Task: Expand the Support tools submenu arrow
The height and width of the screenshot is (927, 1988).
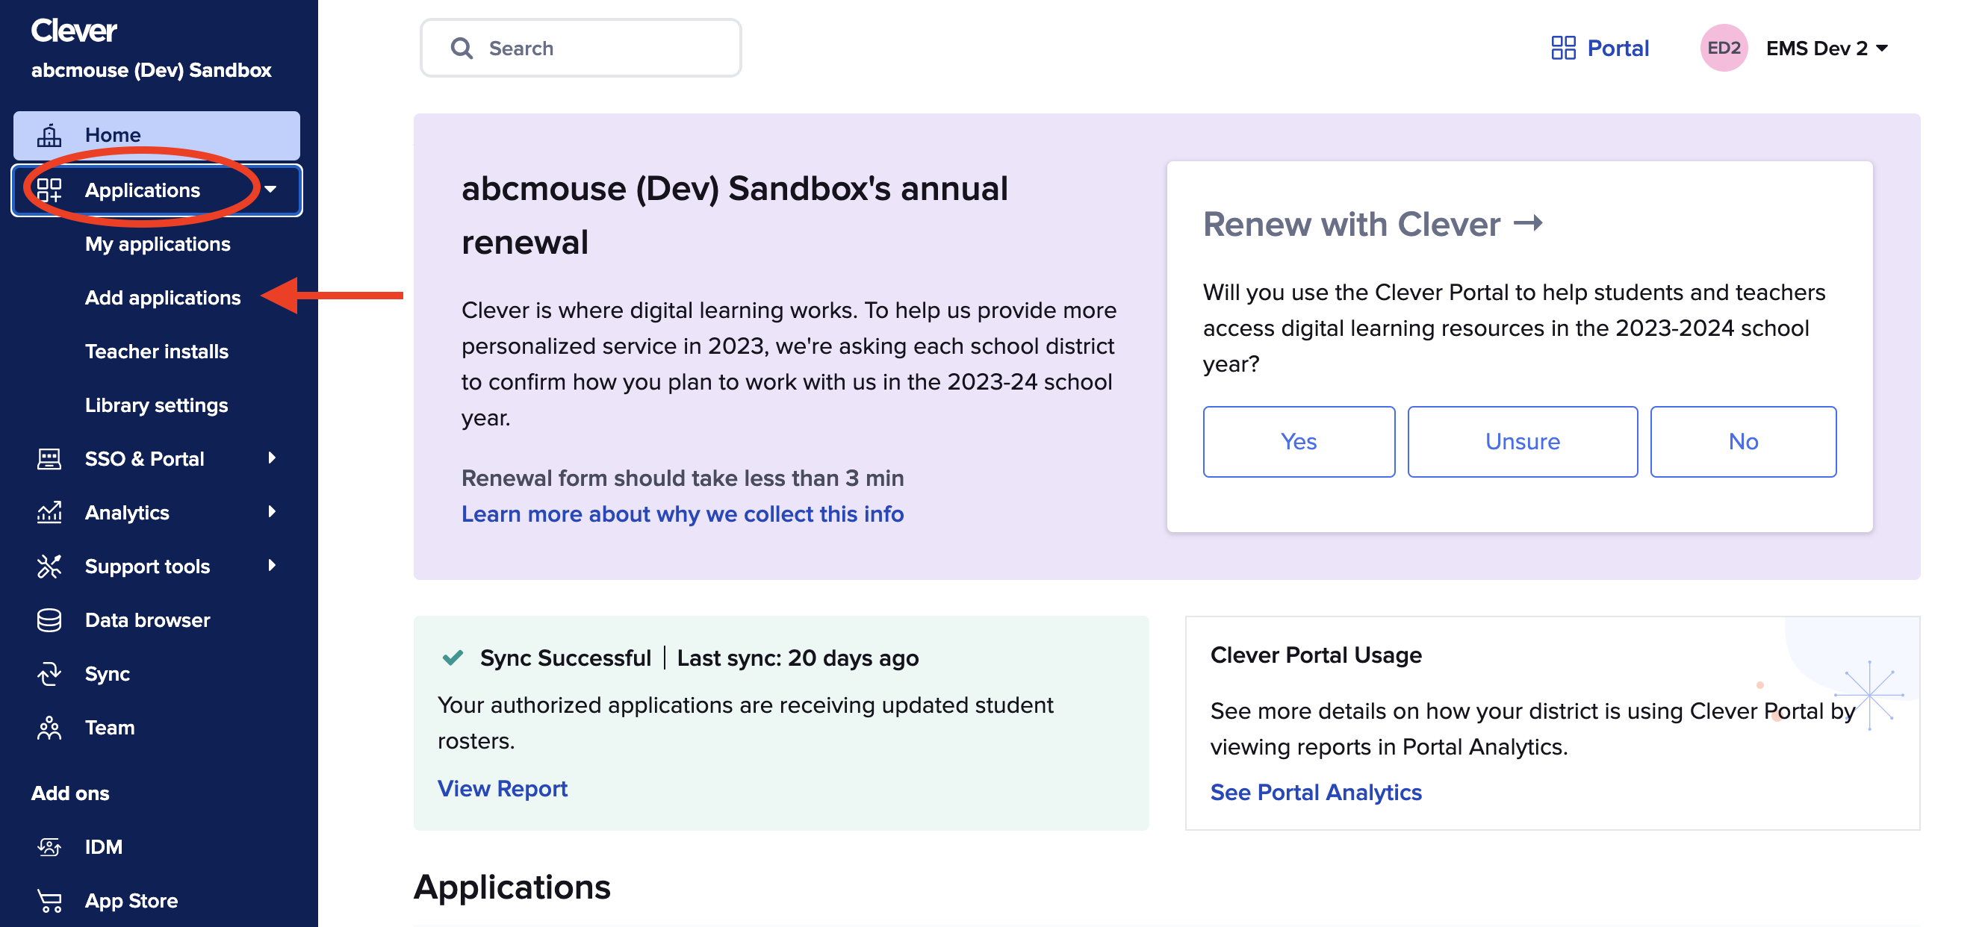Action: (x=272, y=565)
